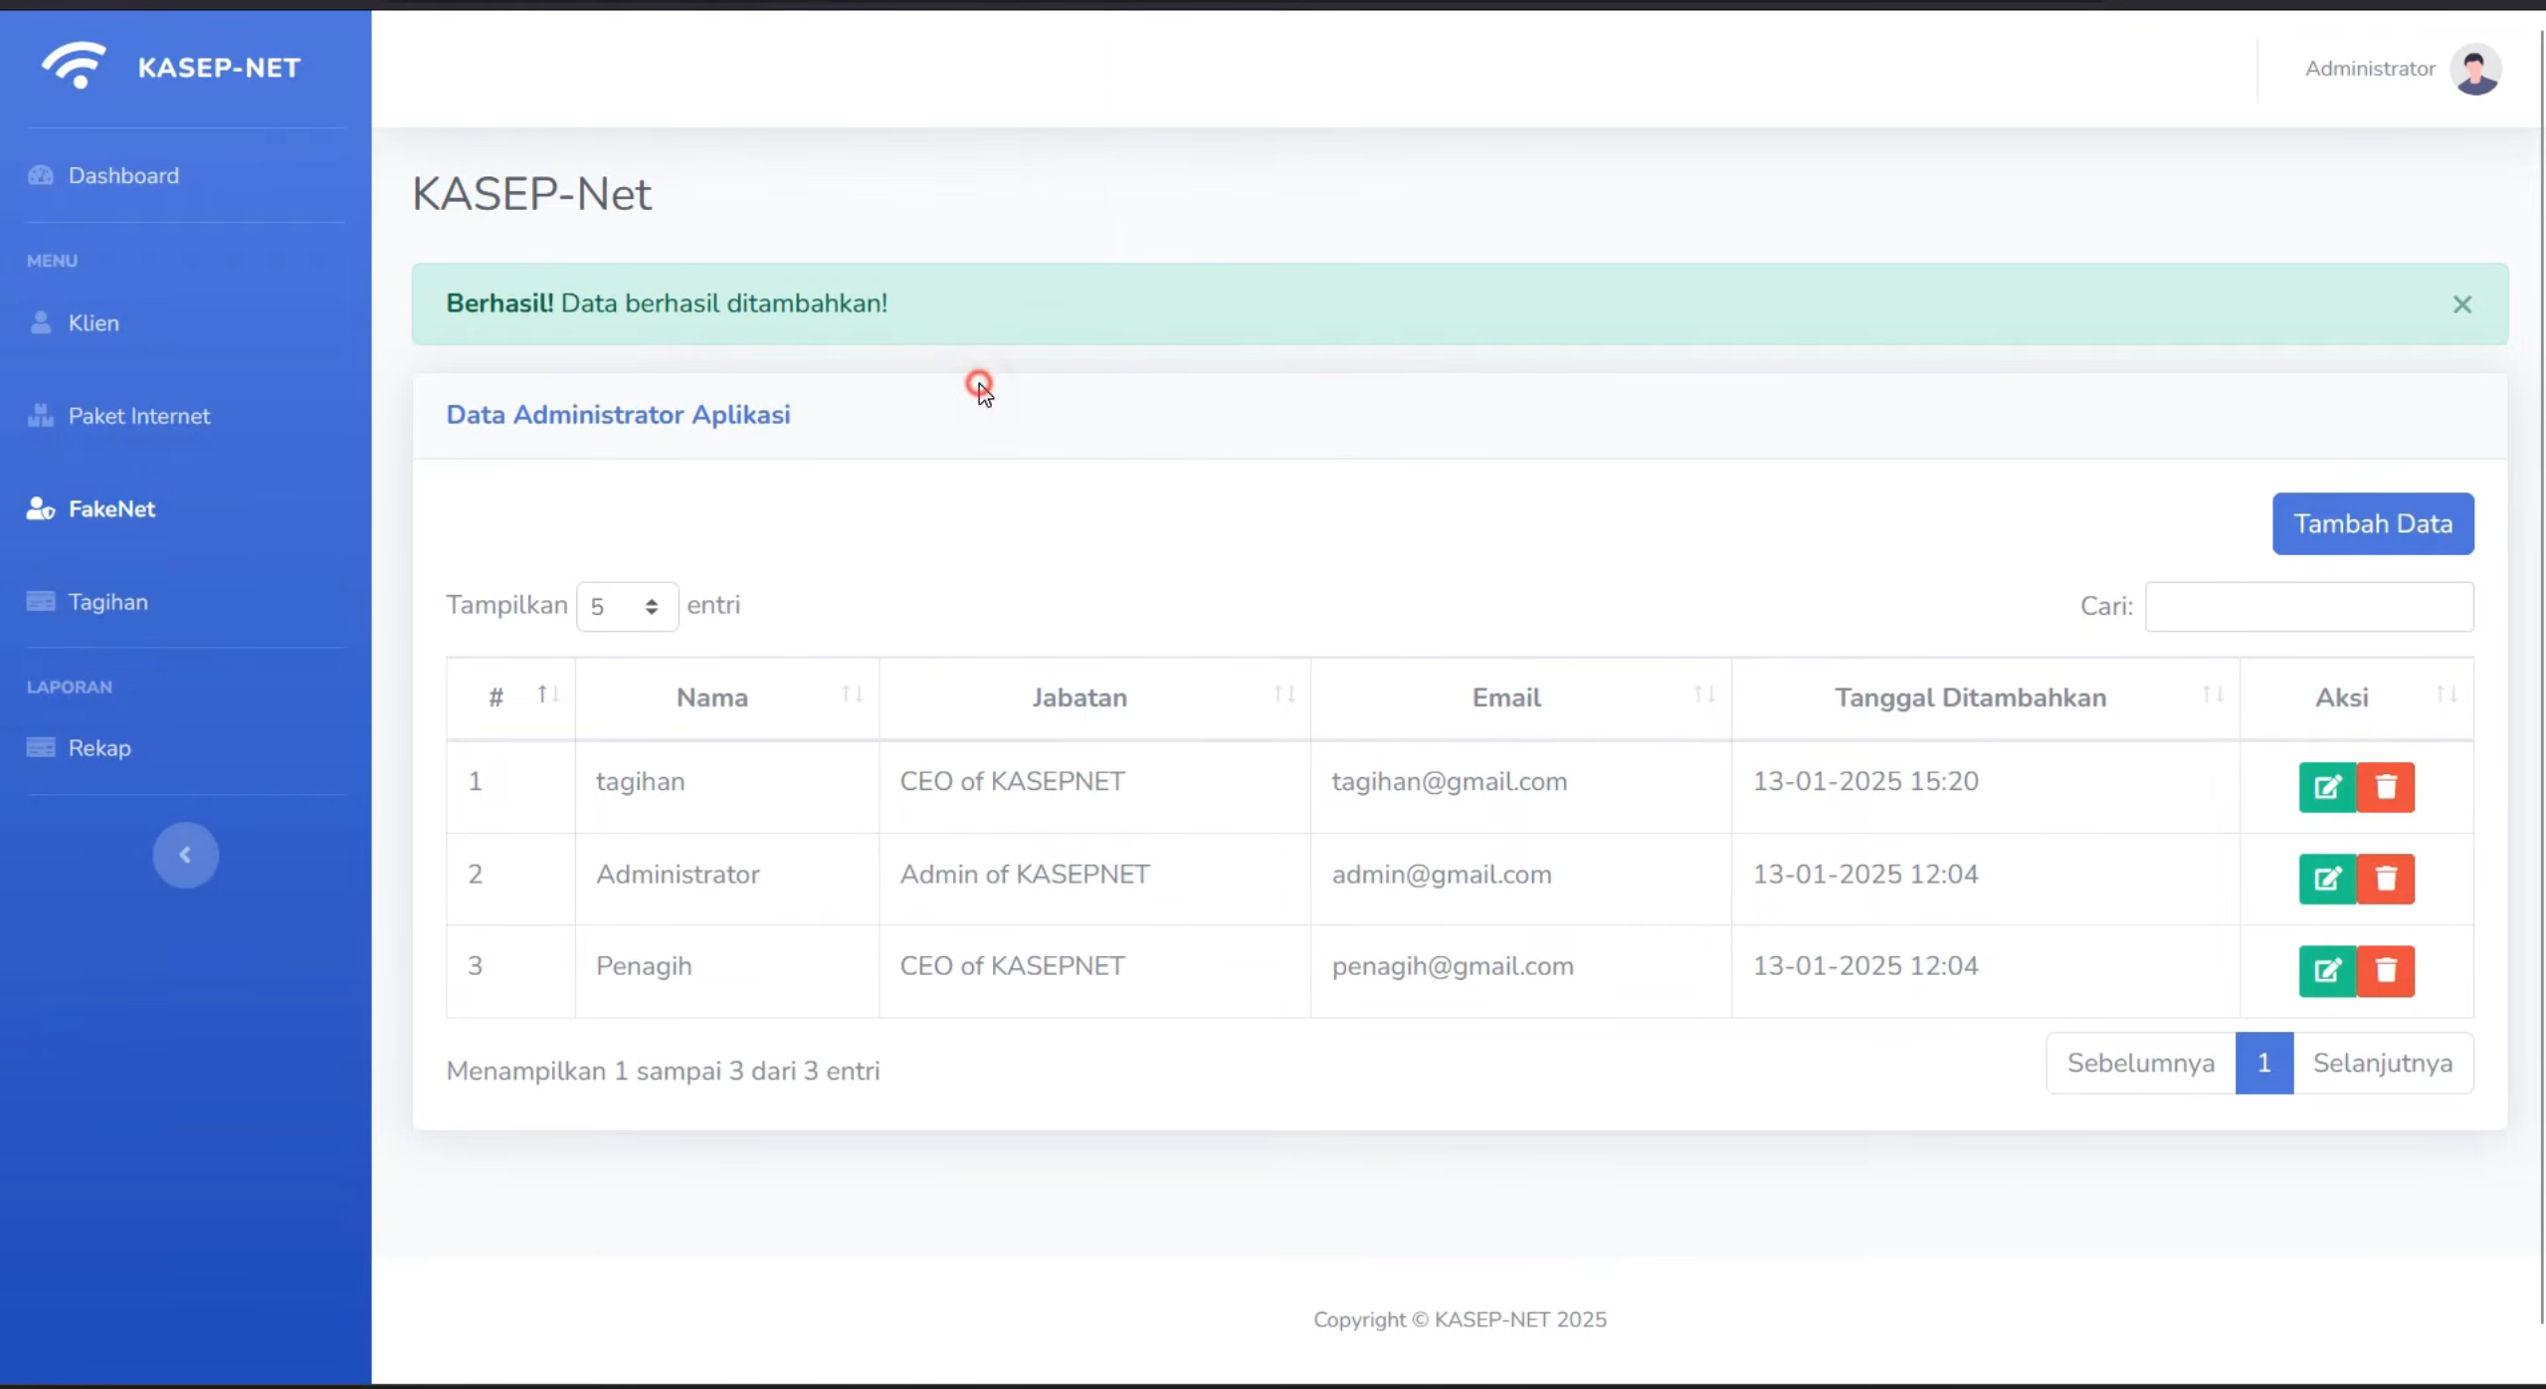The image size is (2546, 1389).
Task: Sort table by the # column
Action: tap(510, 697)
